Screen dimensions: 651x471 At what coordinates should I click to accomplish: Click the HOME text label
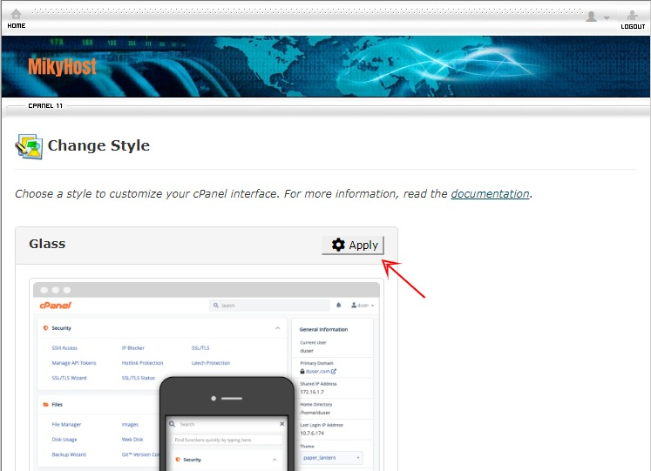click(x=17, y=26)
